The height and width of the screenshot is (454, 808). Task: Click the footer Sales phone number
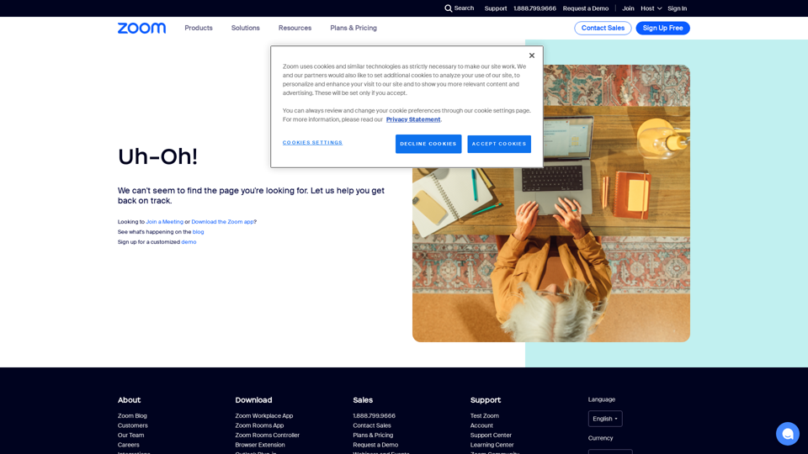(x=374, y=416)
